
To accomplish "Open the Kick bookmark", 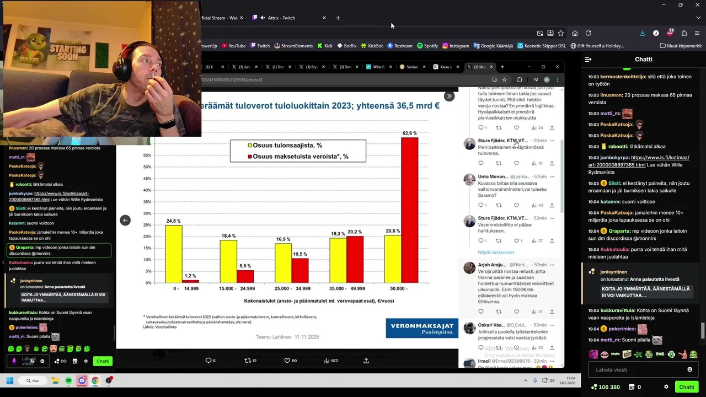I will [325, 46].
